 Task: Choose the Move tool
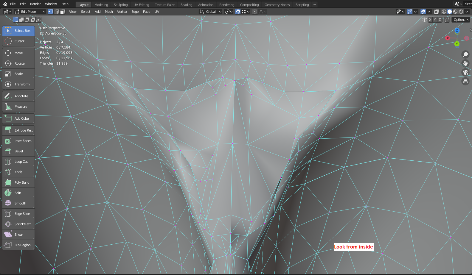pyautogui.click(x=18, y=53)
